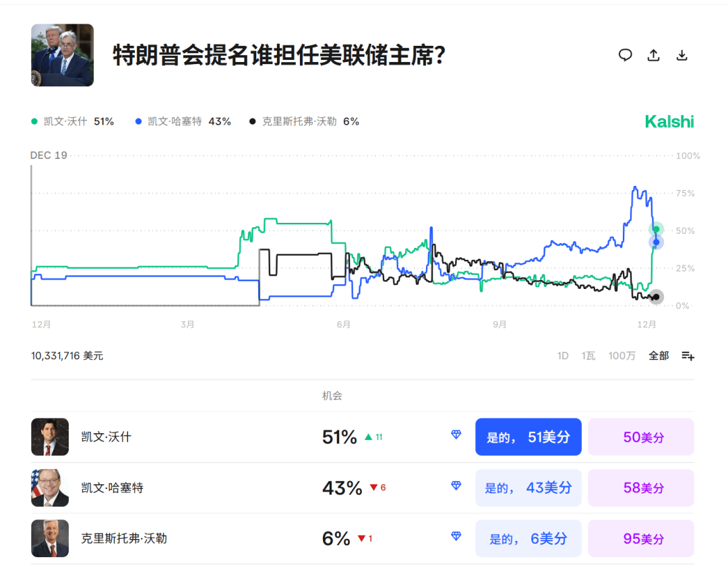This screenshot has width=728, height=578.
Task: Click the diamond icon beside 凯文·哈塞特
Action: tap(456, 485)
